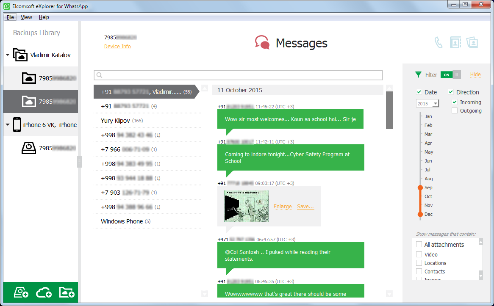
Task: Click the Device Info link
Action: tap(117, 46)
